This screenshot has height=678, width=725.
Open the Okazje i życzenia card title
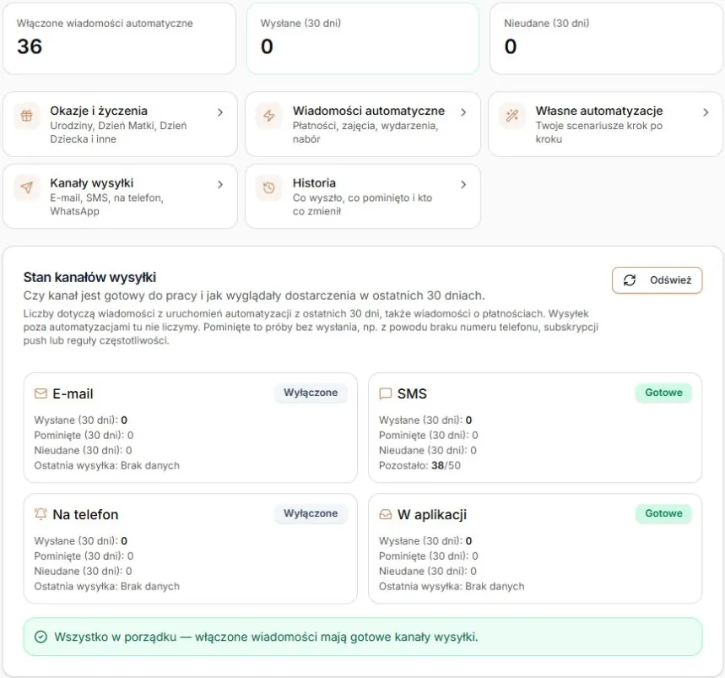click(x=99, y=111)
